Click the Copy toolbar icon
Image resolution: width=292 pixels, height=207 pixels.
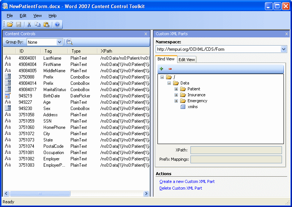(x=38, y=24)
